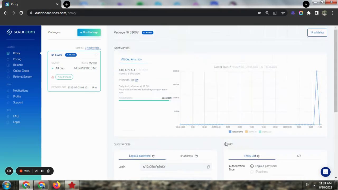Show help for IP address tab
Image resolution: width=338 pixels, height=190 pixels.
[196, 156]
